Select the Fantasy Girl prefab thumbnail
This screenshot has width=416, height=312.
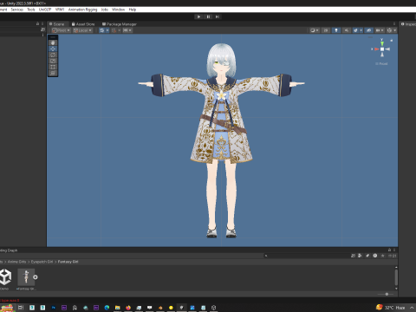[26, 277]
